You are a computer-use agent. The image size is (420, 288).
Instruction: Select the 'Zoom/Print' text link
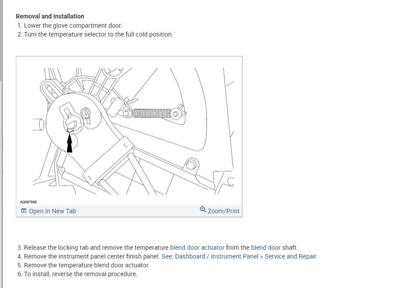[223, 211]
